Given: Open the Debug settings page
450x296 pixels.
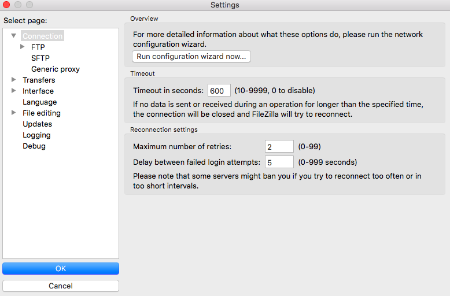Looking at the screenshot, I should tap(34, 146).
